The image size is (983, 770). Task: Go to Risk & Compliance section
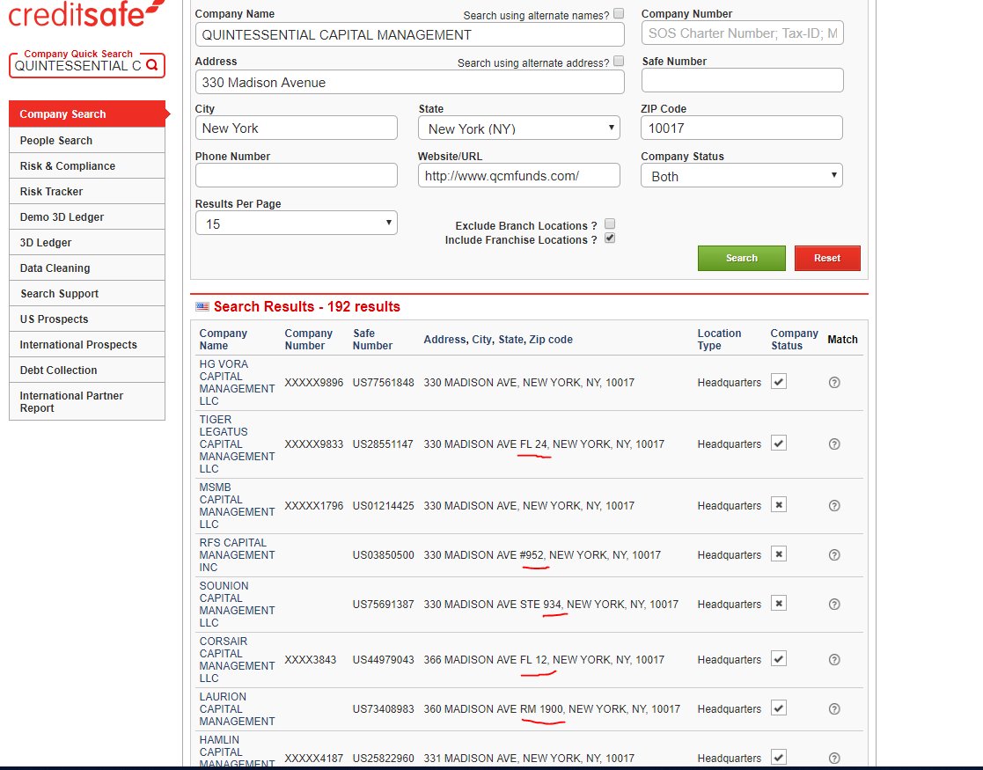coord(87,166)
